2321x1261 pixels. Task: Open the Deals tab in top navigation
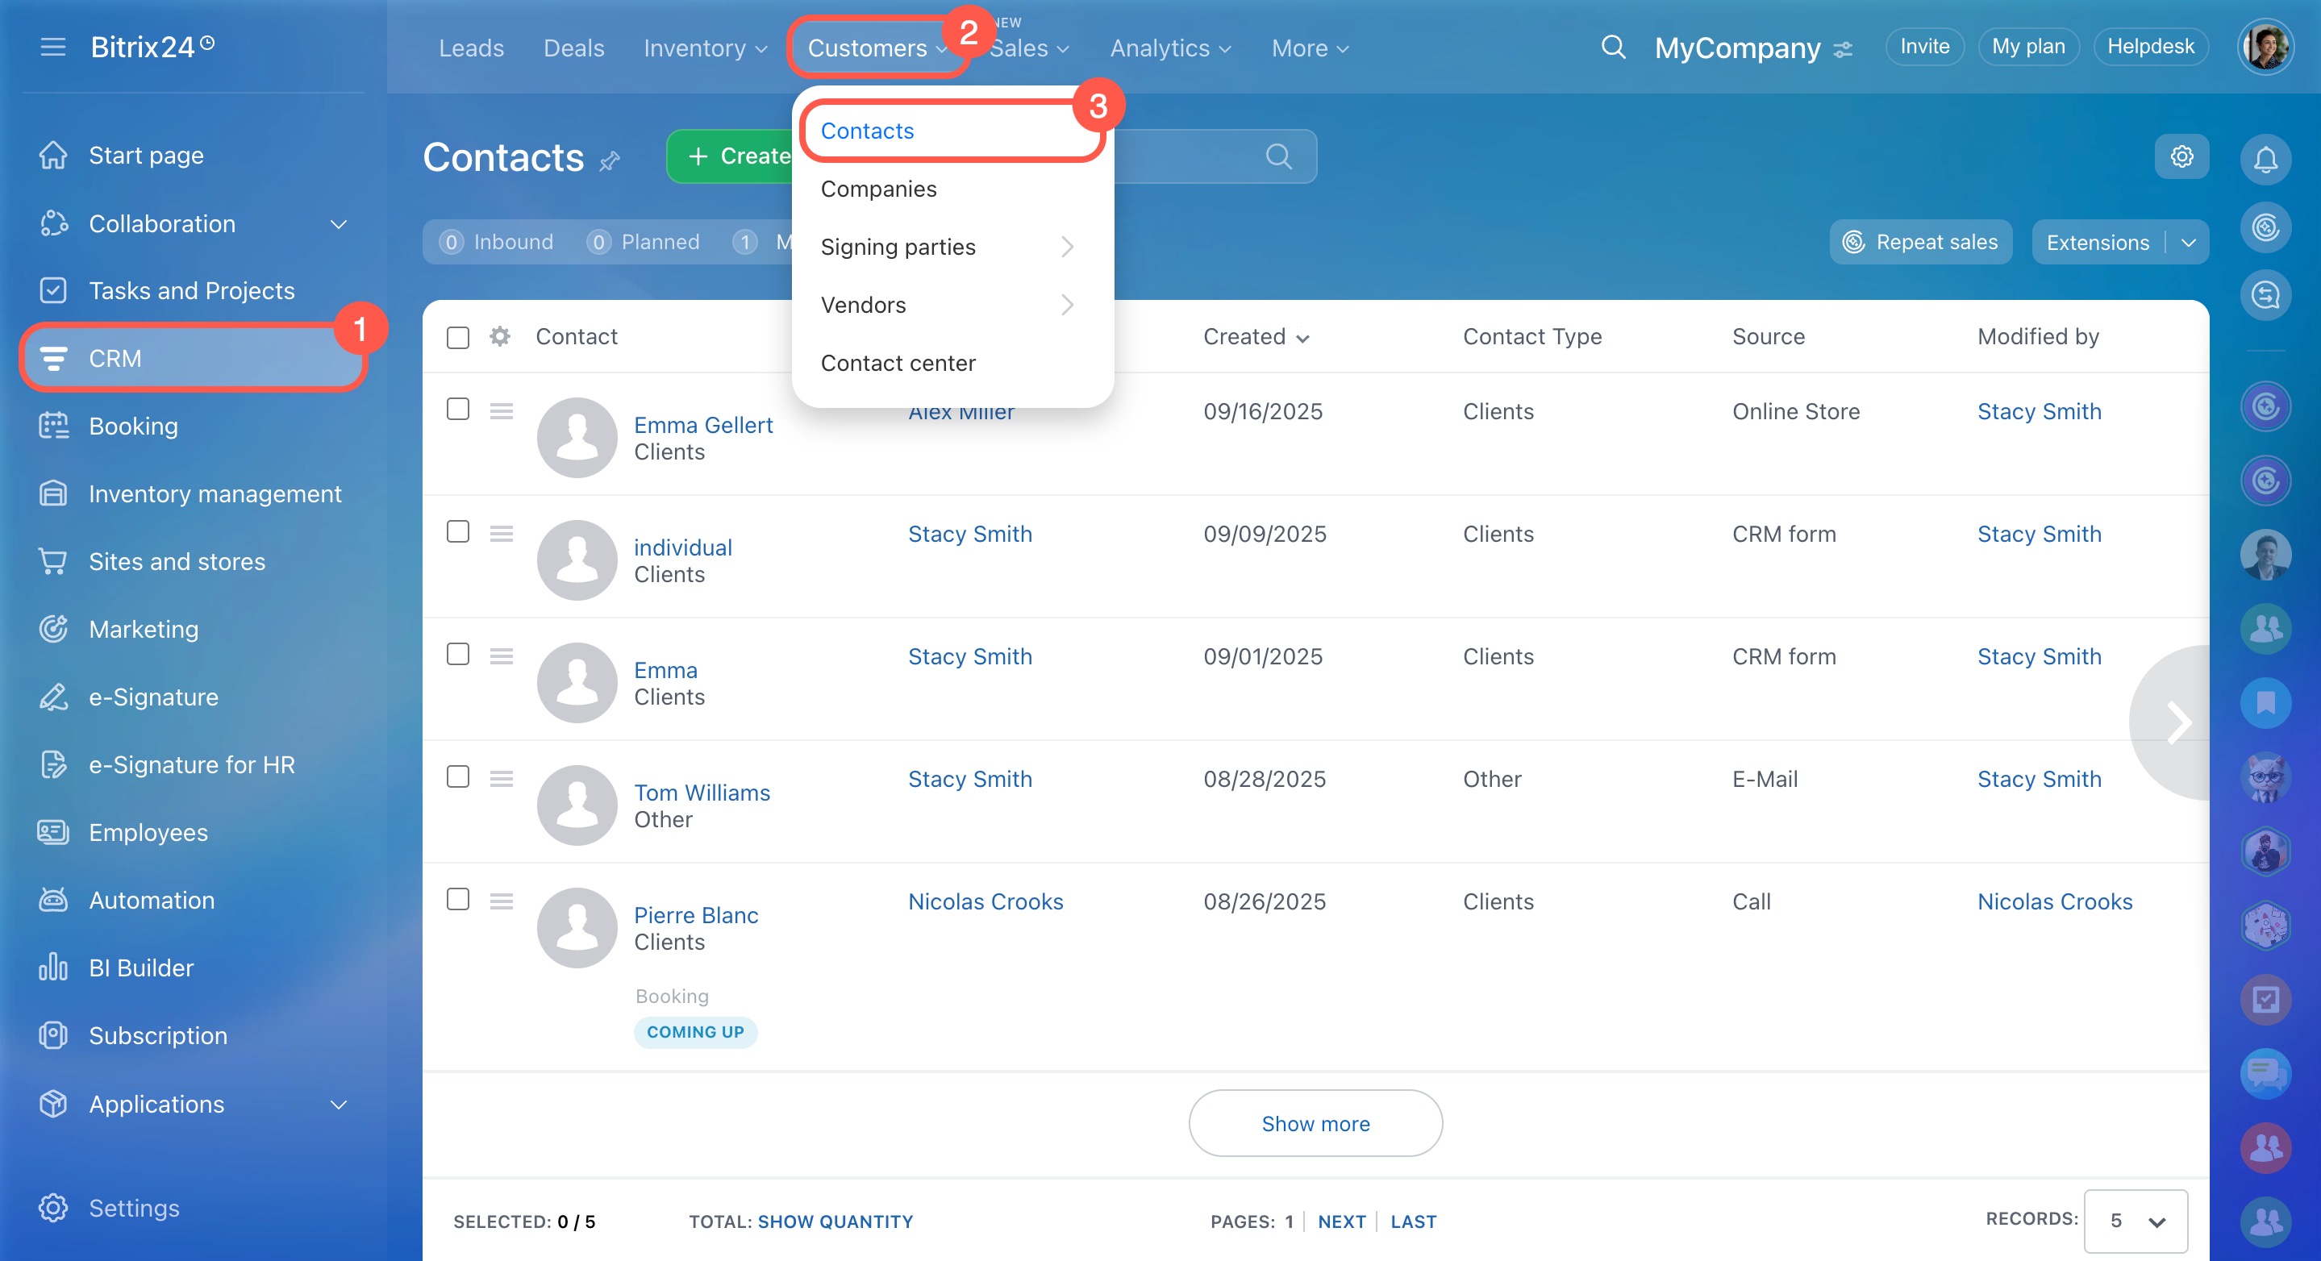coord(573,48)
